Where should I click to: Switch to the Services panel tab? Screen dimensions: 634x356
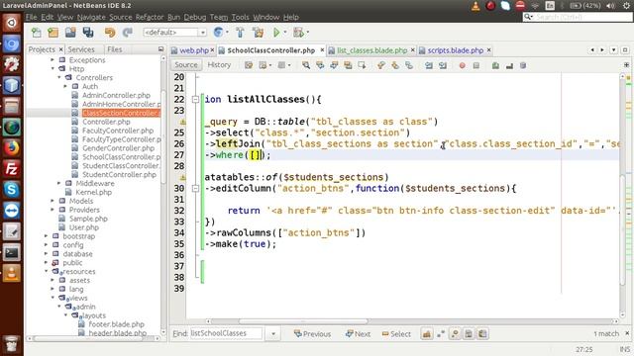point(81,49)
